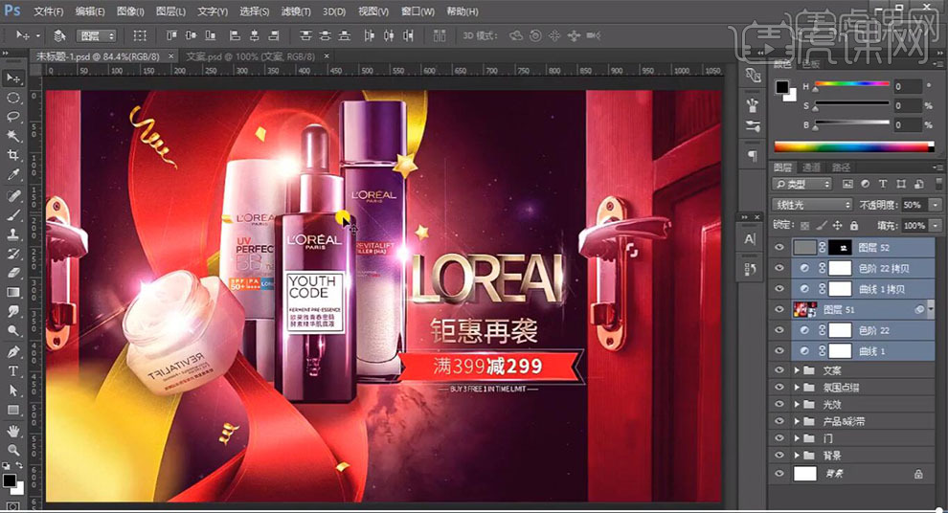This screenshot has height=513, width=948.
Task: Click the hue H slider
Action: click(852, 84)
